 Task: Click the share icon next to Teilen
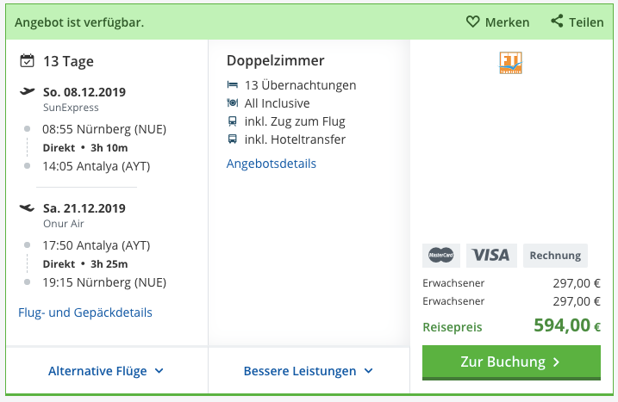tap(557, 22)
